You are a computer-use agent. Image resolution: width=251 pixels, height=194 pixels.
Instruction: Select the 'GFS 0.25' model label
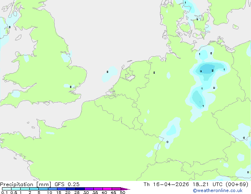tap(67, 184)
